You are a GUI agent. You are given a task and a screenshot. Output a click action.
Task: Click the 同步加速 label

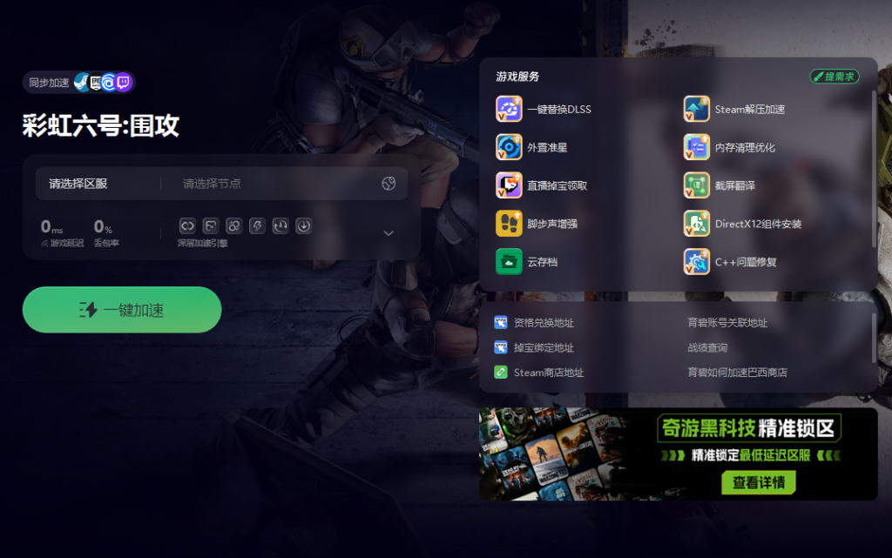[x=49, y=83]
